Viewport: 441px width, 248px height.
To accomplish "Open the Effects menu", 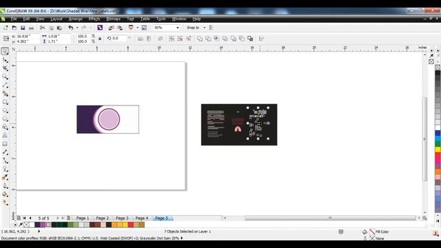I will [94, 19].
